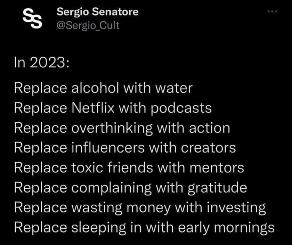Click the line "Replace overthinking with action"
Screen dimensions: 292x245
(x=122, y=128)
